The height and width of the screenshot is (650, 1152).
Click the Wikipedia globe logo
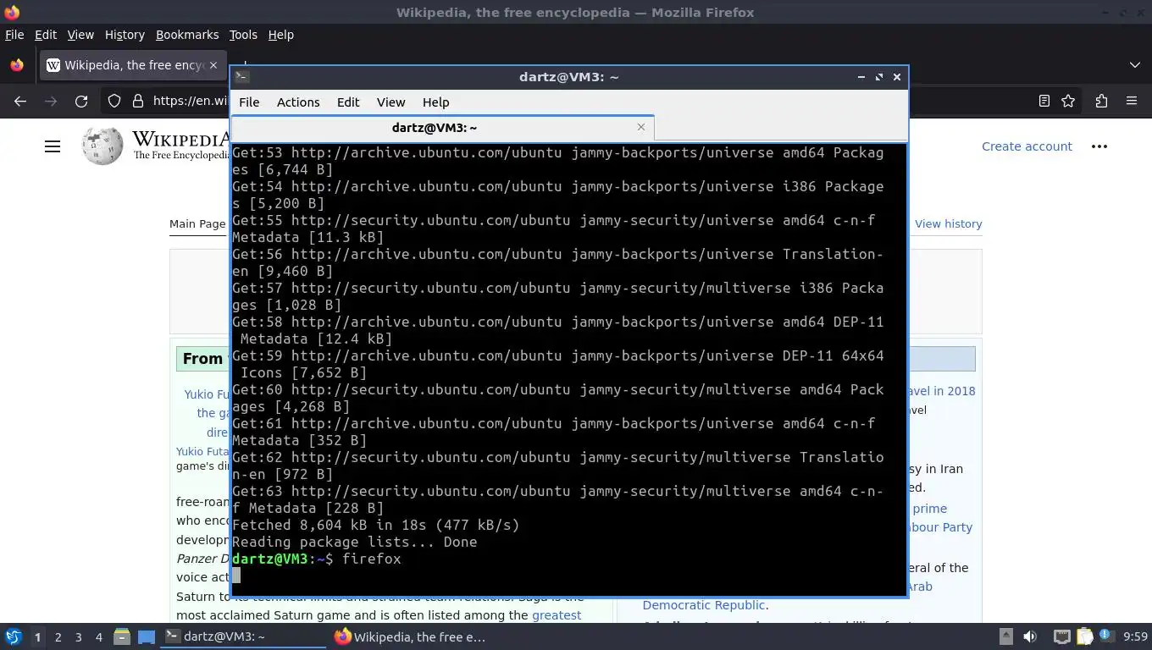(102, 146)
